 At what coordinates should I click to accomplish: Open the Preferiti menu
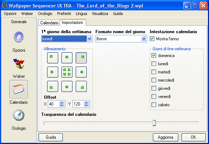pos(64,14)
